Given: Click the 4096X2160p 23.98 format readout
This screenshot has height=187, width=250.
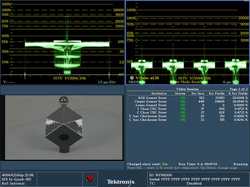Looking at the screenshot, I should 17,175.
